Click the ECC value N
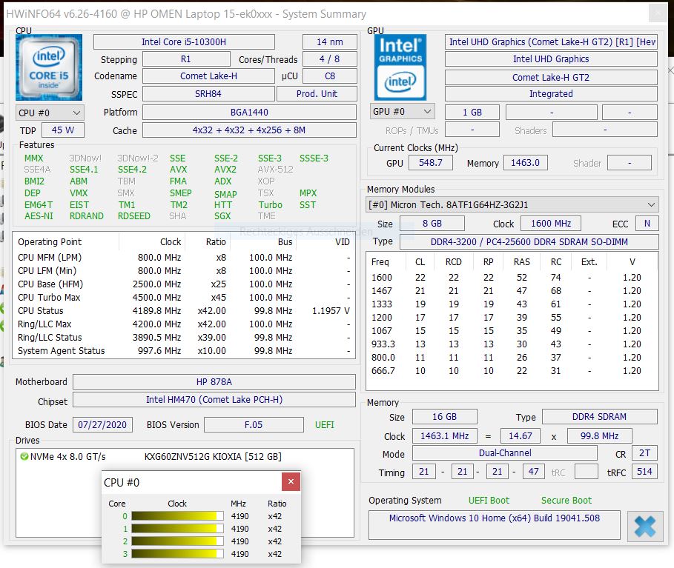 pyautogui.click(x=647, y=223)
